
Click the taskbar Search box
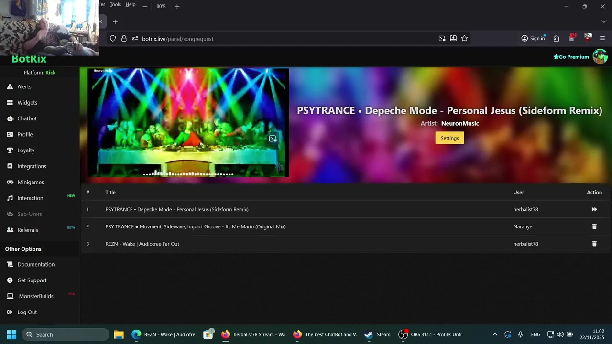pos(65,334)
